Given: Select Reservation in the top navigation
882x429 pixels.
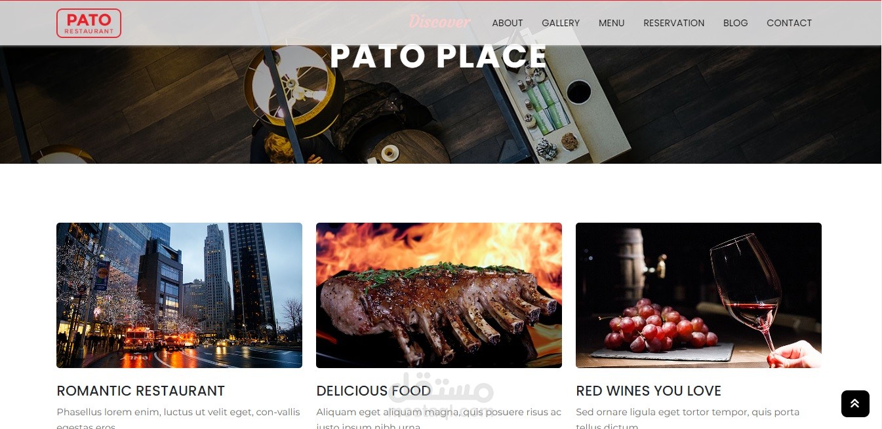Looking at the screenshot, I should [x=673, y=23].
